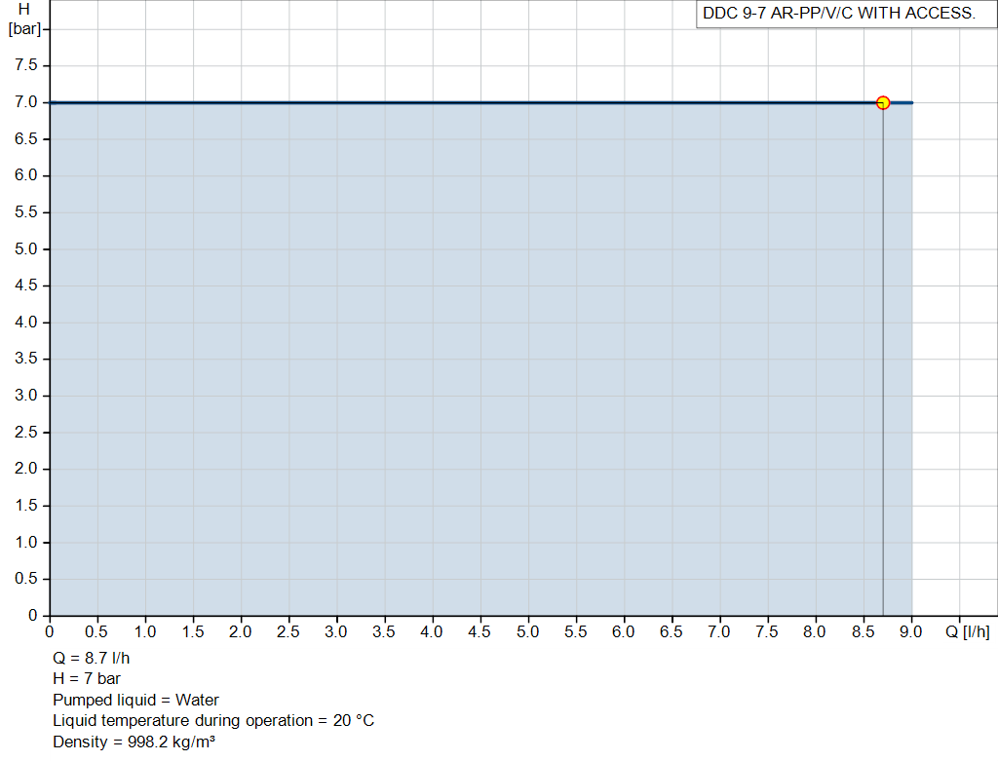Click the 0 origin point of the chart
This screenshot has height=761, width=998.
pyautogui.click(x=50, y=615)
